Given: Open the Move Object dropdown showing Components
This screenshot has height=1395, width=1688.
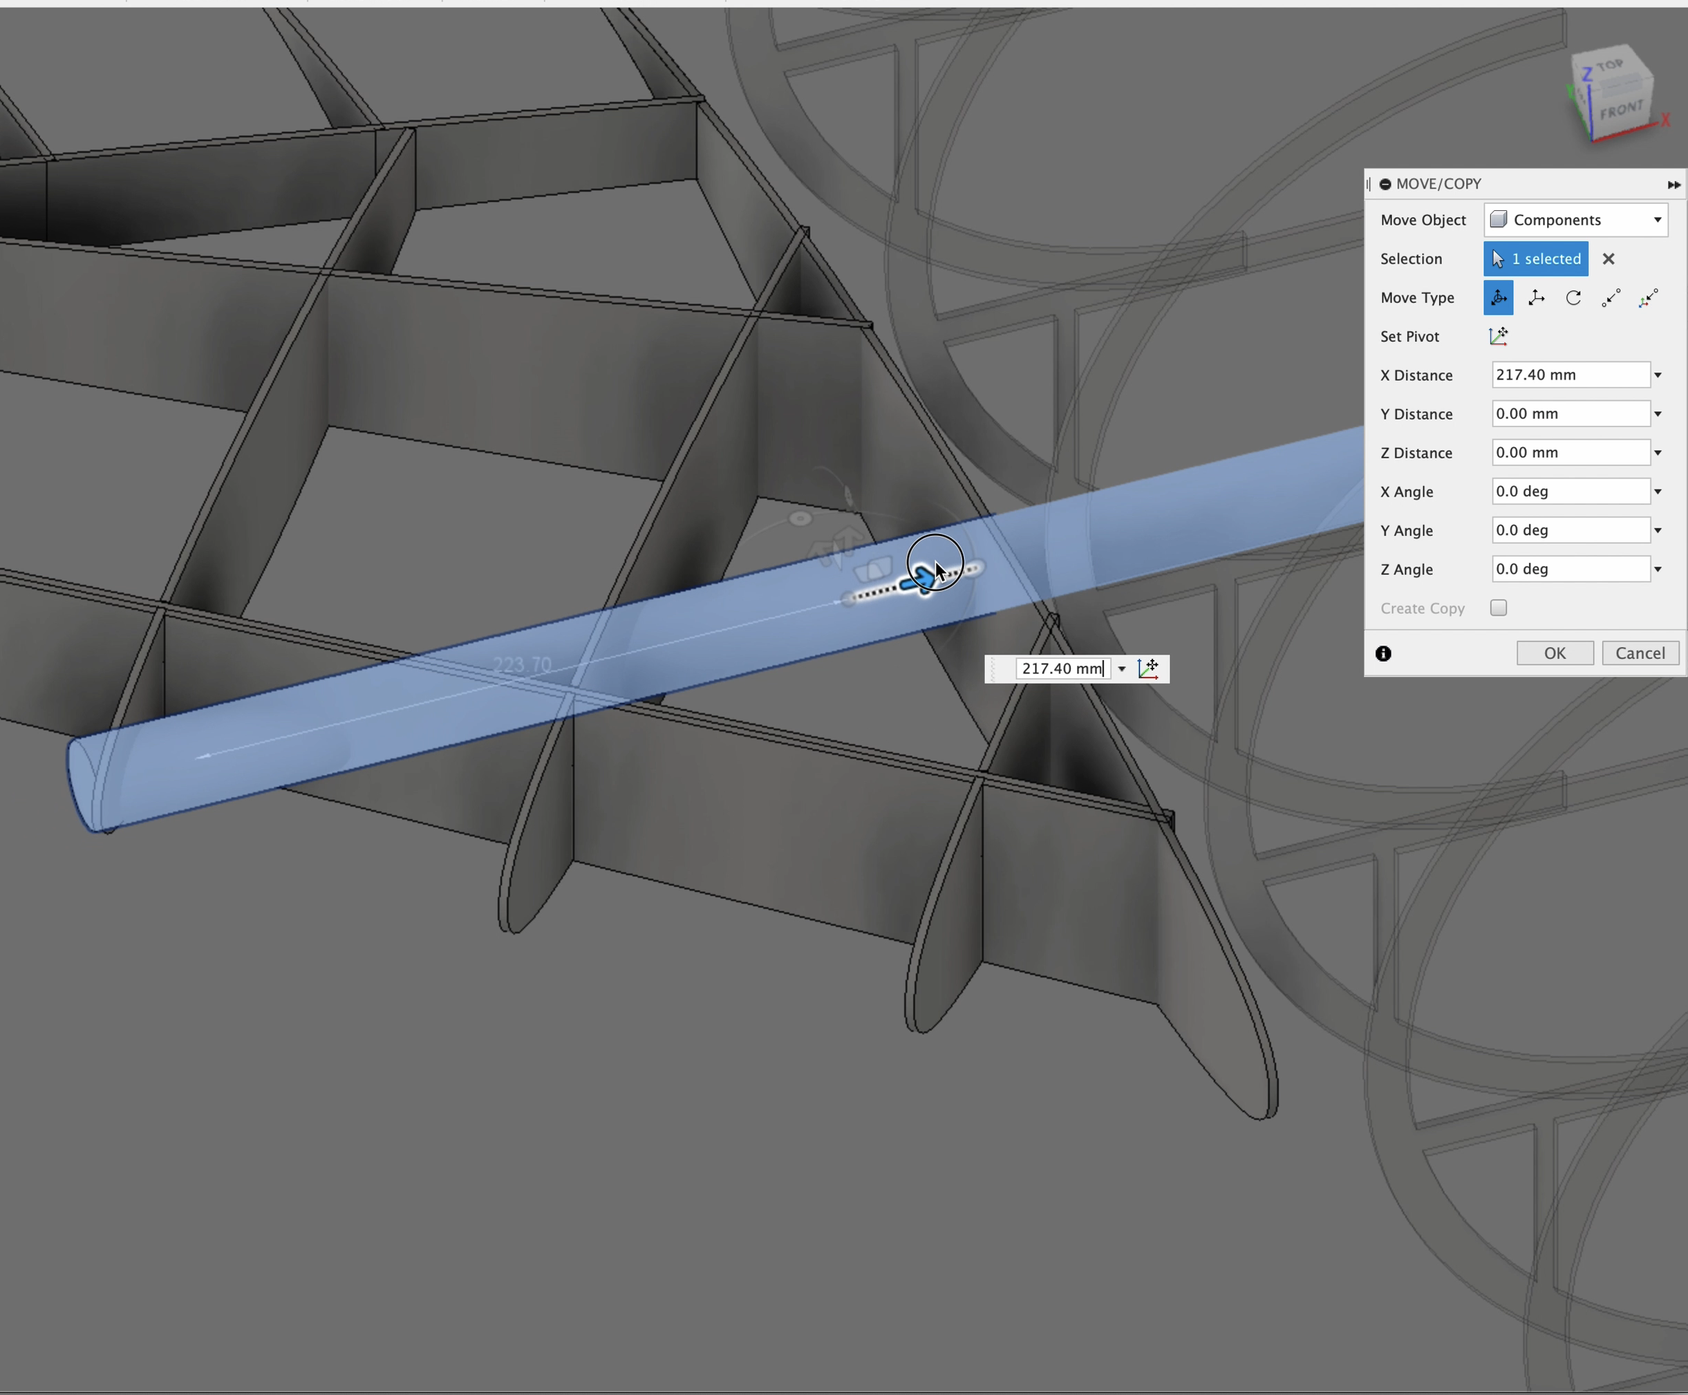Looking at the screenshot, I should click(1575, 219).
